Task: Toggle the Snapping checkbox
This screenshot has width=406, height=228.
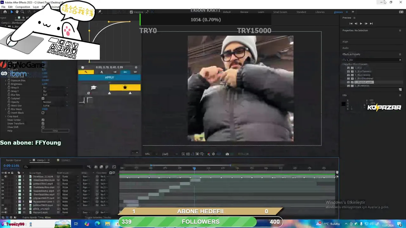Action: click(131, 12)
